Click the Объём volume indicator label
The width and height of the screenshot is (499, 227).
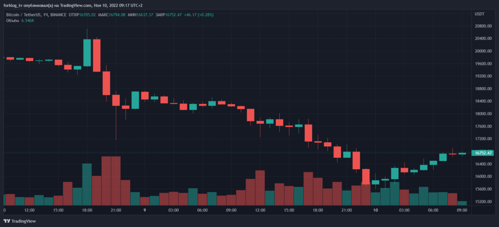[13, 20]
